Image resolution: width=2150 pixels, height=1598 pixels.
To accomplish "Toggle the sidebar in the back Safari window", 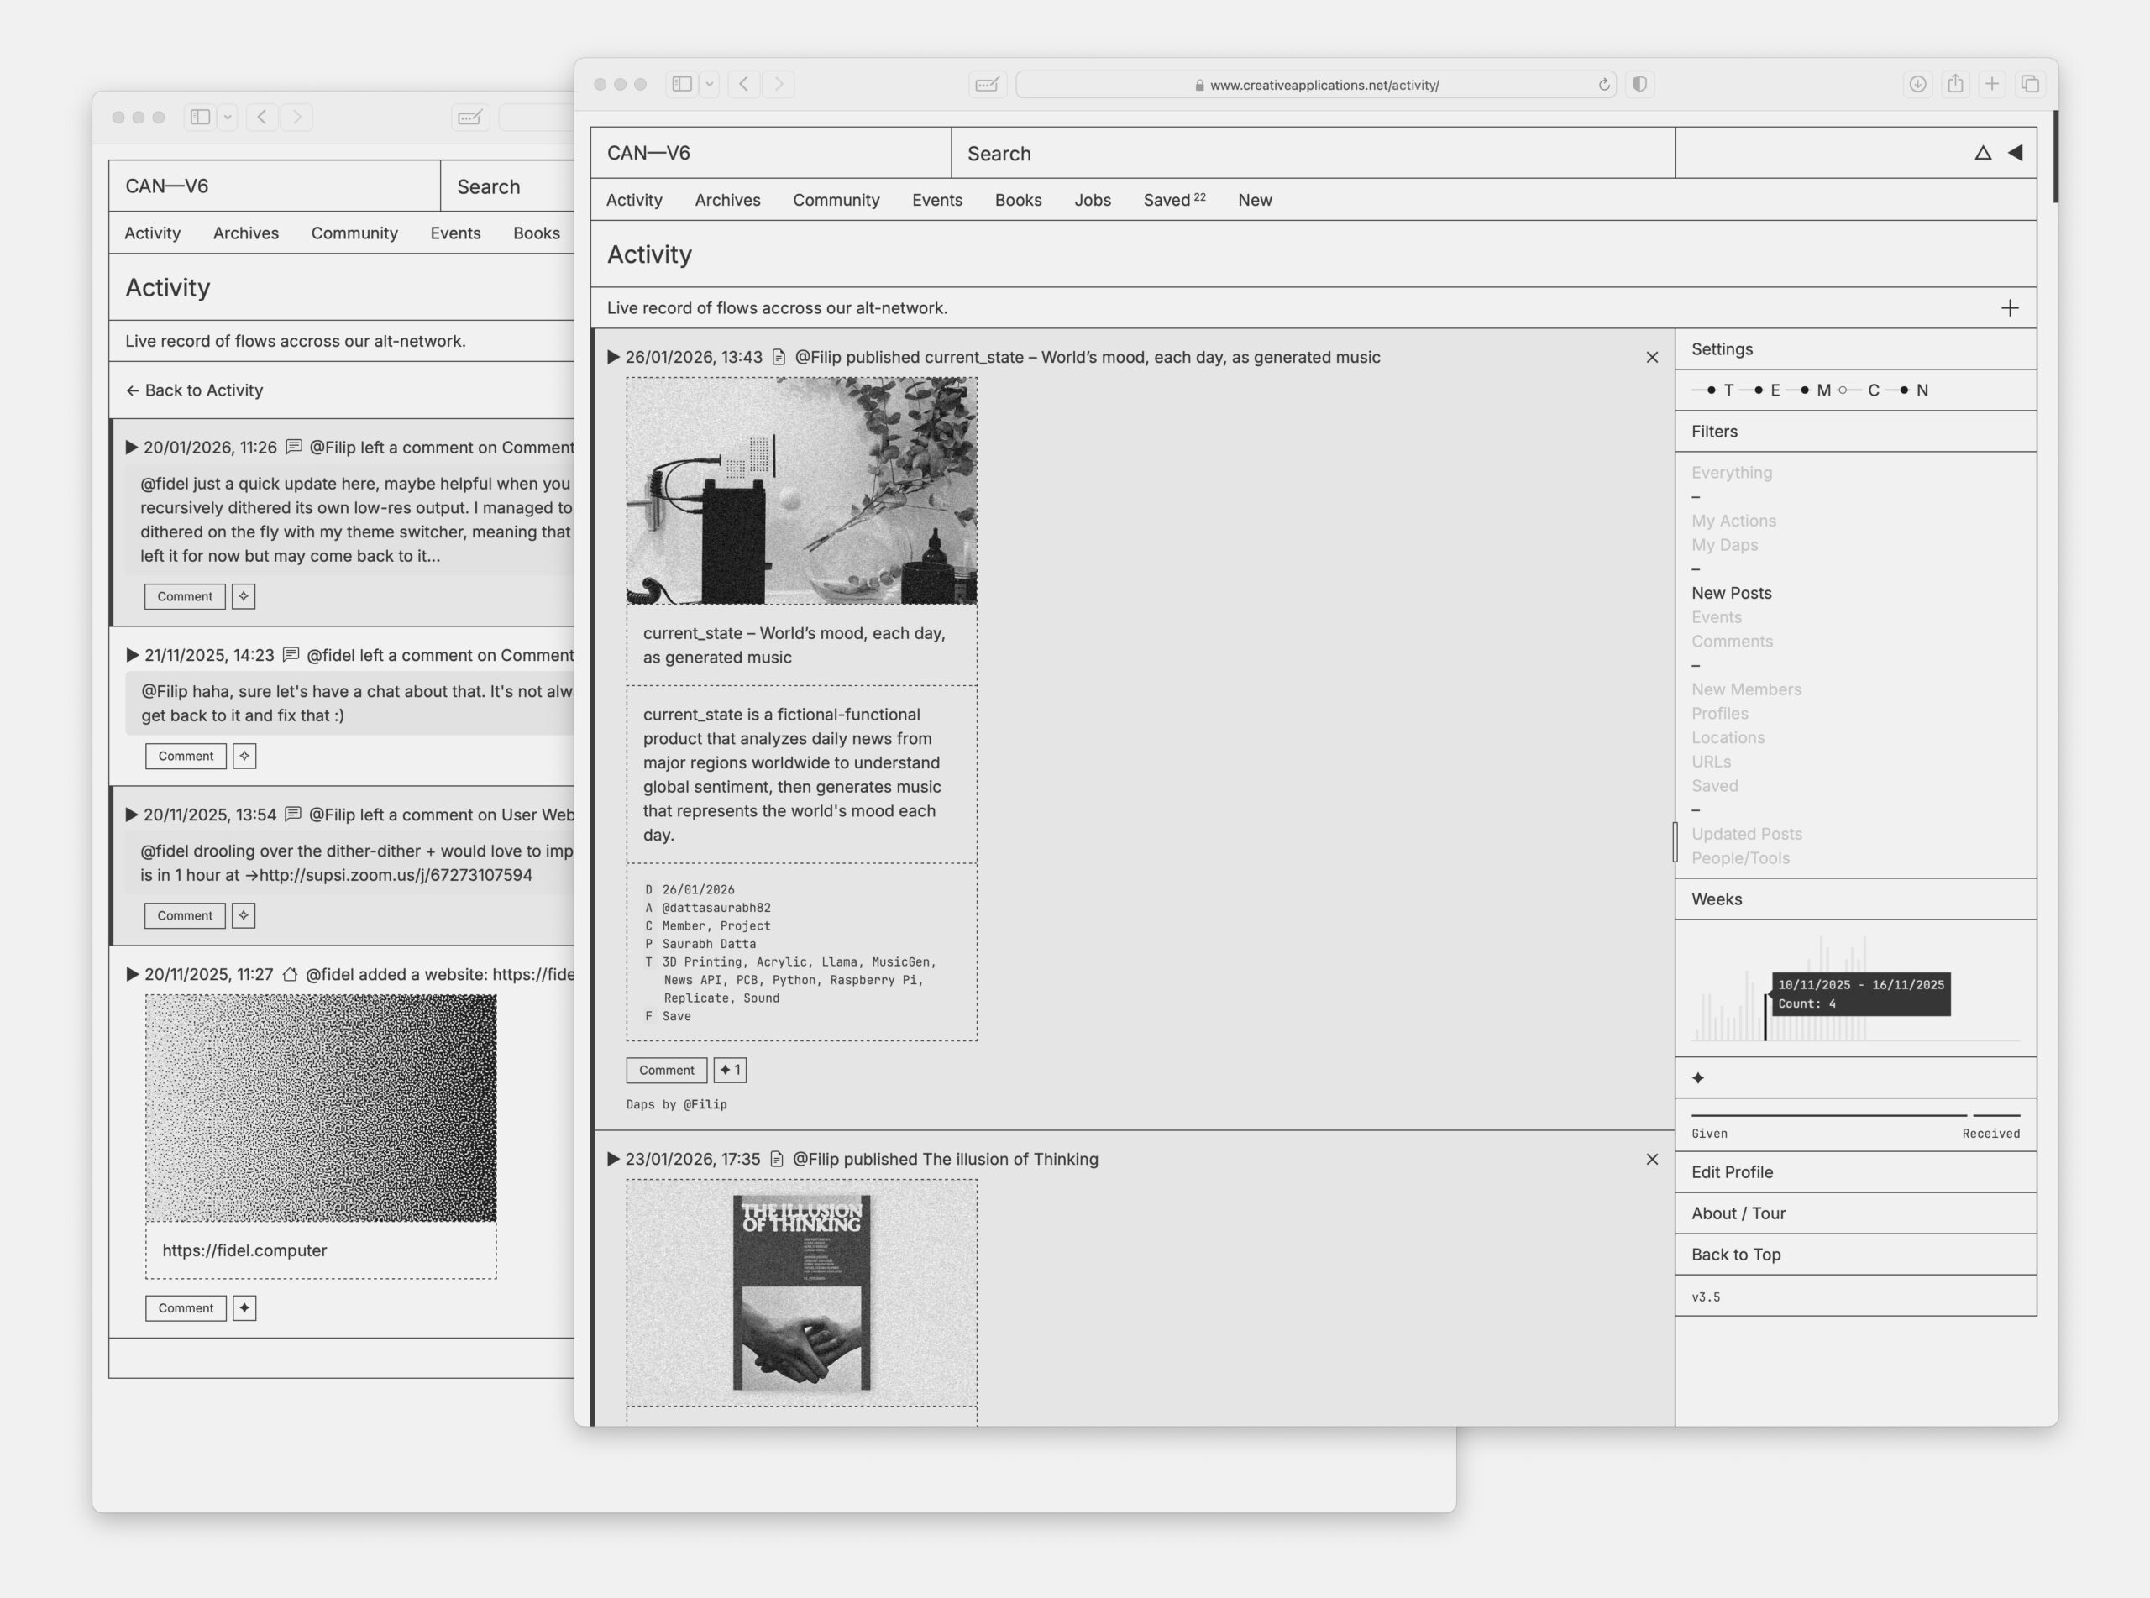I will 200,117.
